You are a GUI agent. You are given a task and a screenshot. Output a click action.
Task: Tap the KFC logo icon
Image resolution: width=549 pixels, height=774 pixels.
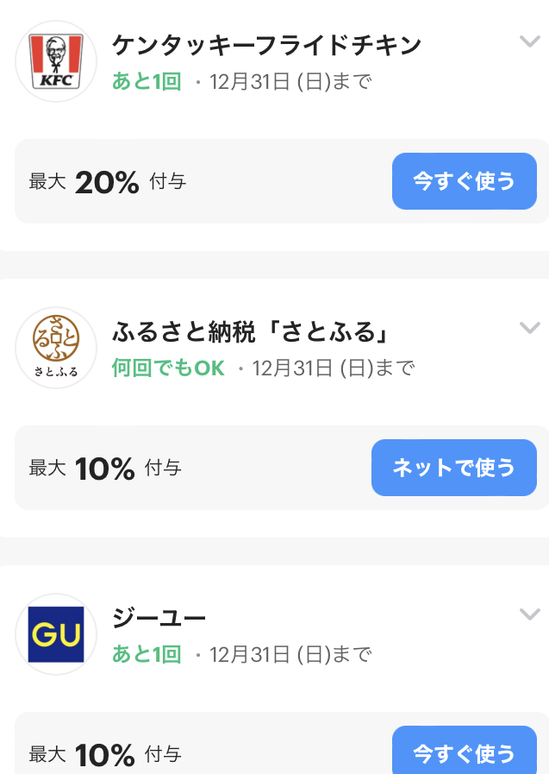[56, 61]
